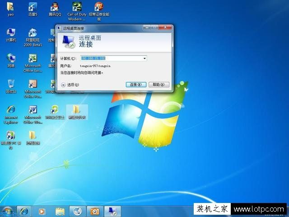Select the highlighted folder beside 360安全卫士
Screen dimensions: 289x217
77,112
